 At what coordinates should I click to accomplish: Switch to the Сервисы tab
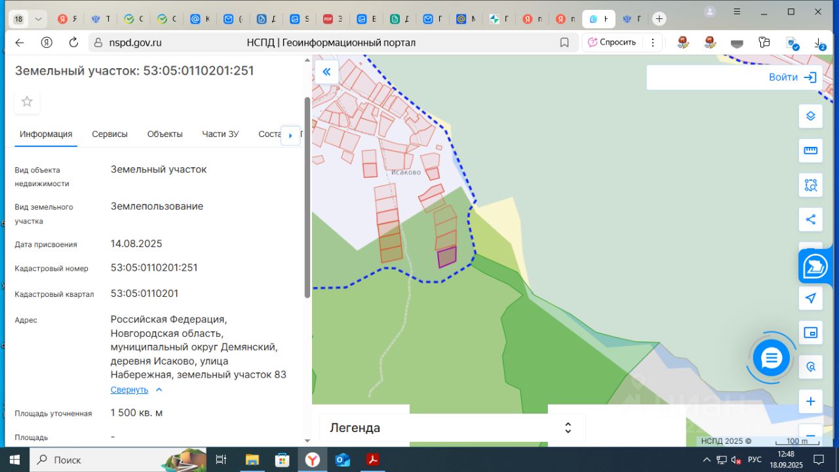tap(109, 134)
